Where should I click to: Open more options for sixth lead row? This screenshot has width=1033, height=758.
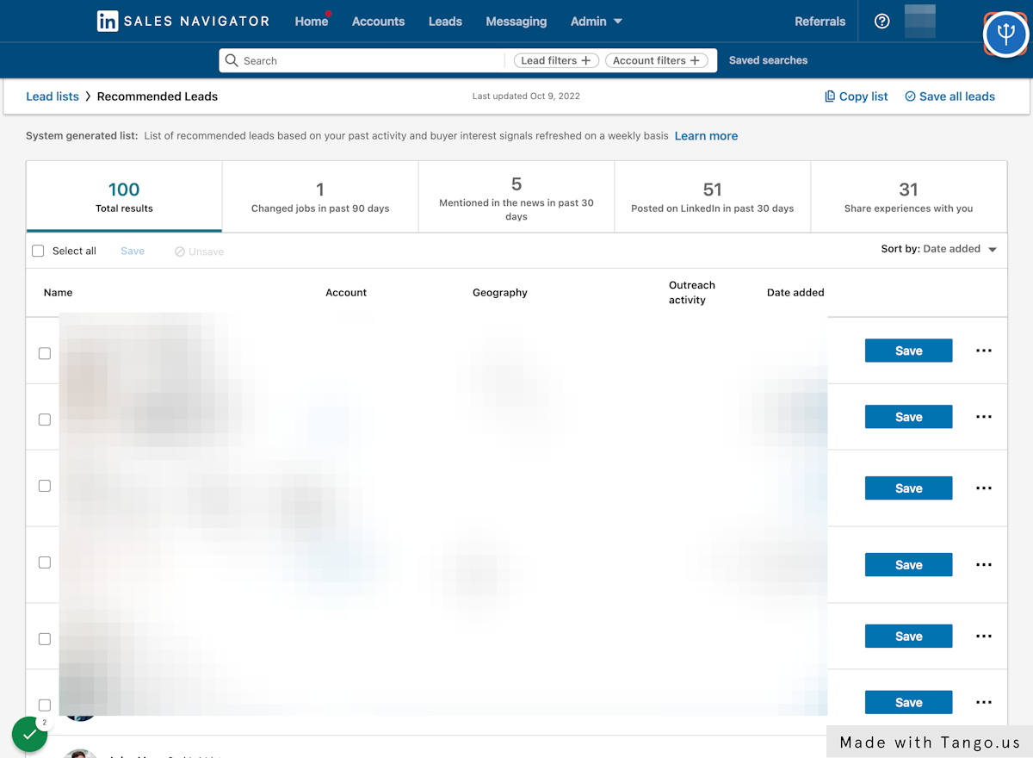[x=984, y=703]
